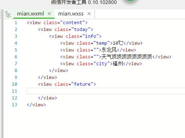Click line number 1 in gutter
The width and height of the screenshot is (185, 138).
(16, 23)
